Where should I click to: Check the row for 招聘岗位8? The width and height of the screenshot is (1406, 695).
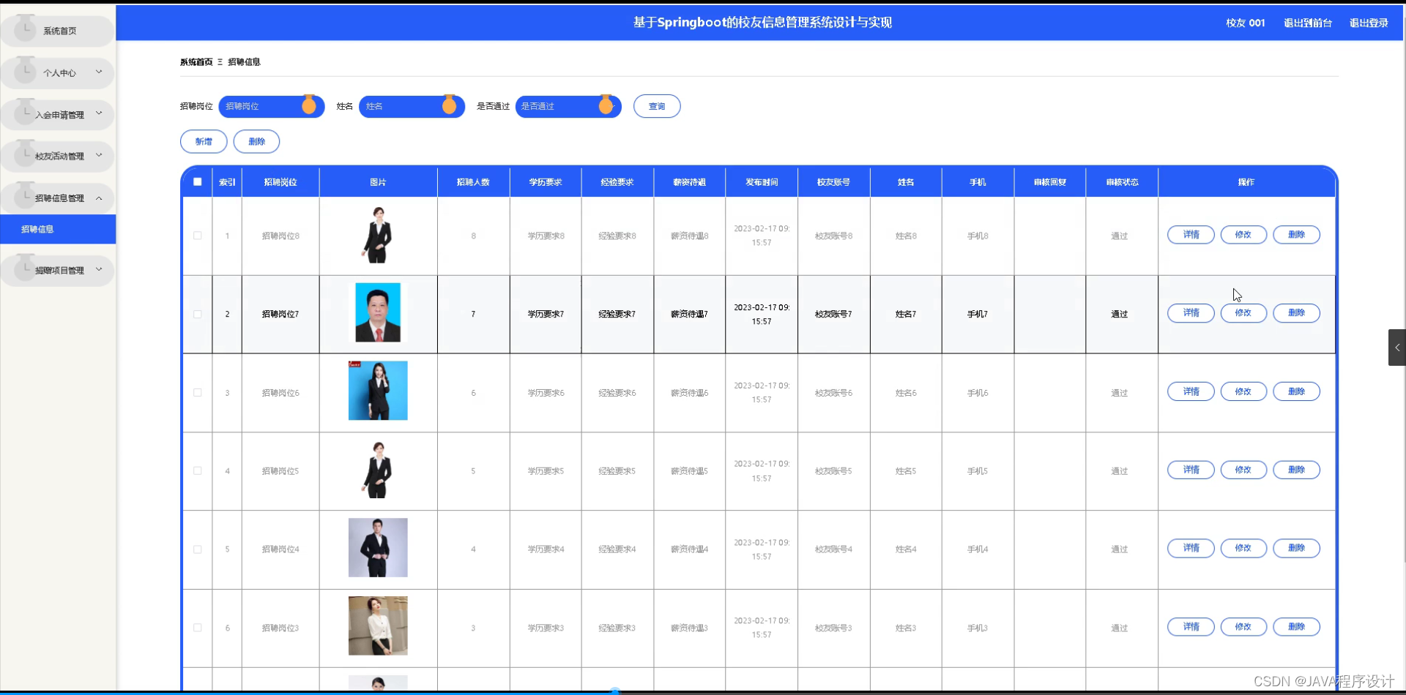pos(198,236)
